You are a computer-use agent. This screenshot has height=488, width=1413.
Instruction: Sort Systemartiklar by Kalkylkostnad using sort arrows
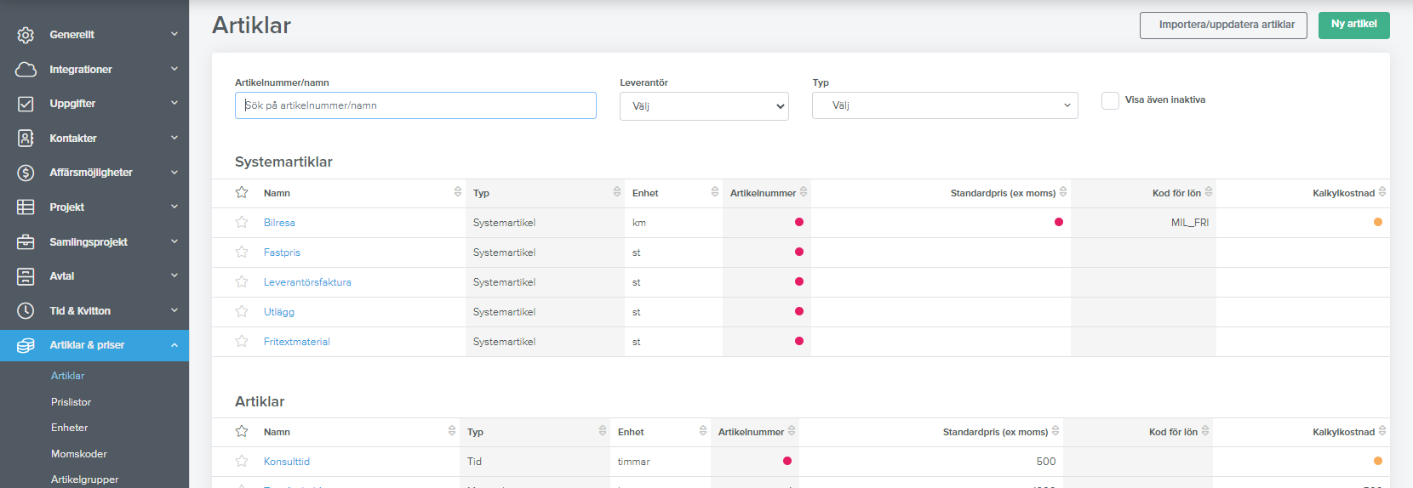click(x=1382, y=192)
